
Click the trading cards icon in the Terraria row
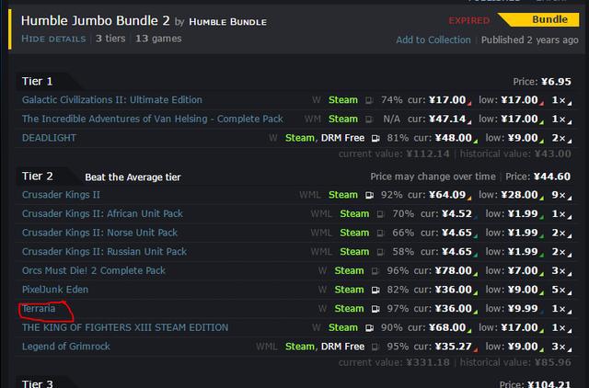(x=375, y=309)
